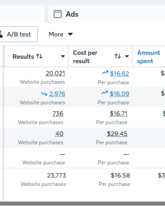
Task: Click the 736 results value
Action: 58,114
